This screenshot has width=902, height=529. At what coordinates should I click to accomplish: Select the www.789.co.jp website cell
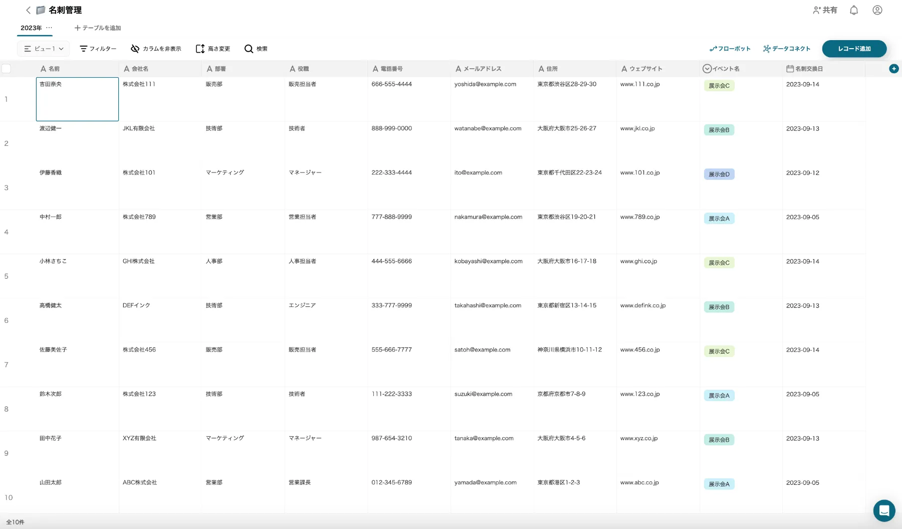click(x=658, y=232)
